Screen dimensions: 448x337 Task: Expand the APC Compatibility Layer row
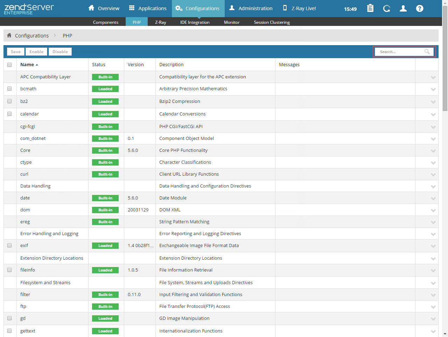pyautogui.click(x=433, y=77)
